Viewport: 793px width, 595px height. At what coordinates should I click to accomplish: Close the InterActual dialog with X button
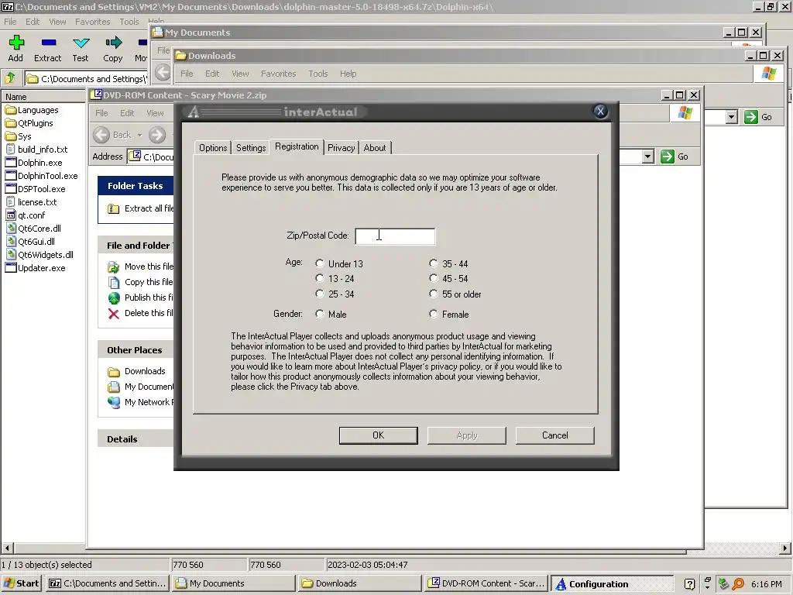pos(600,112)
